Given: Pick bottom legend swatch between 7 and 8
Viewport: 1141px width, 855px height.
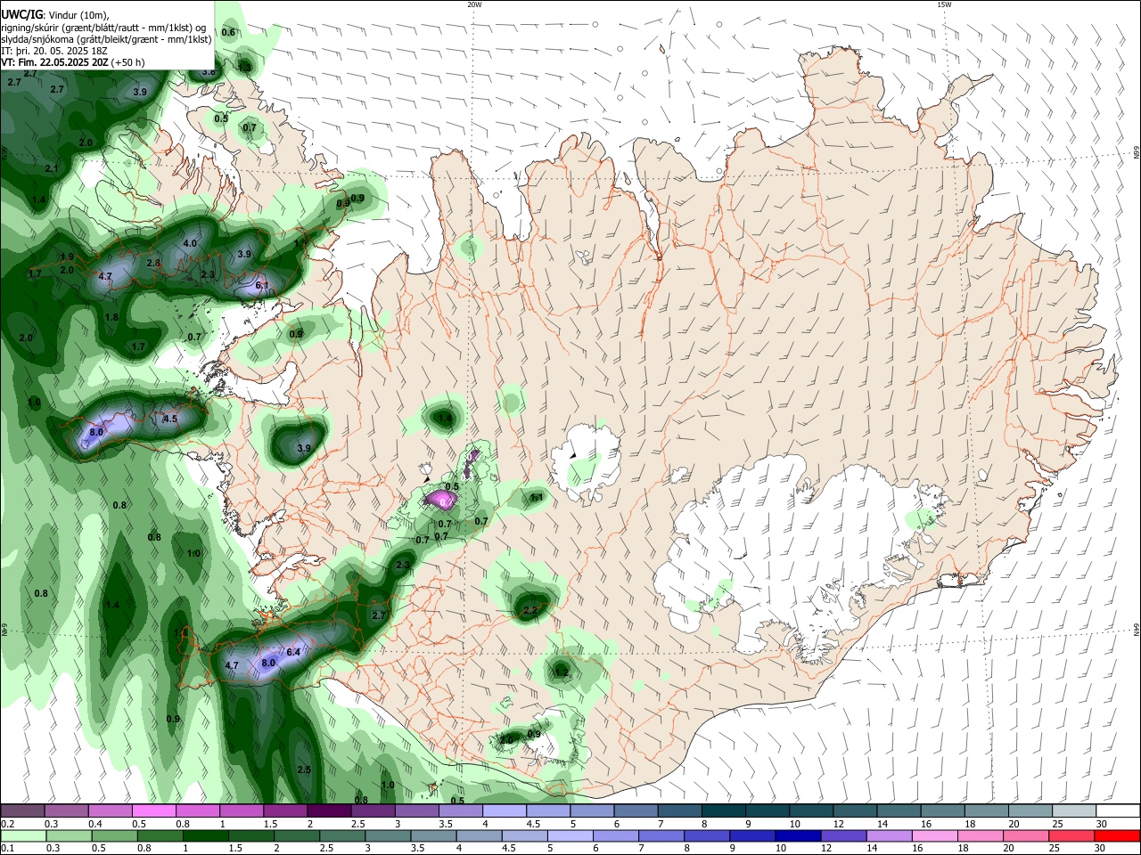Looking at the screenshot, I should click(x=661, y=835).
